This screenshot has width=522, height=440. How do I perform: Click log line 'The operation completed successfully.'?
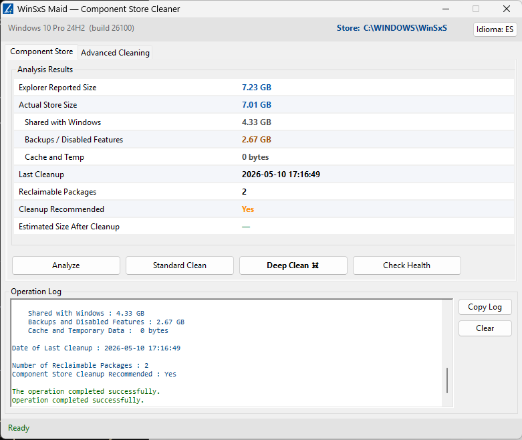(86, 391)
